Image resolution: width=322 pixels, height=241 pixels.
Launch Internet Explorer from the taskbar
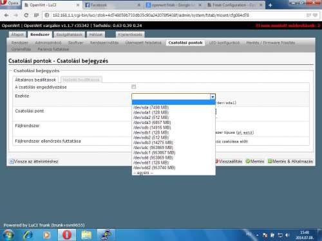(28, 235)
